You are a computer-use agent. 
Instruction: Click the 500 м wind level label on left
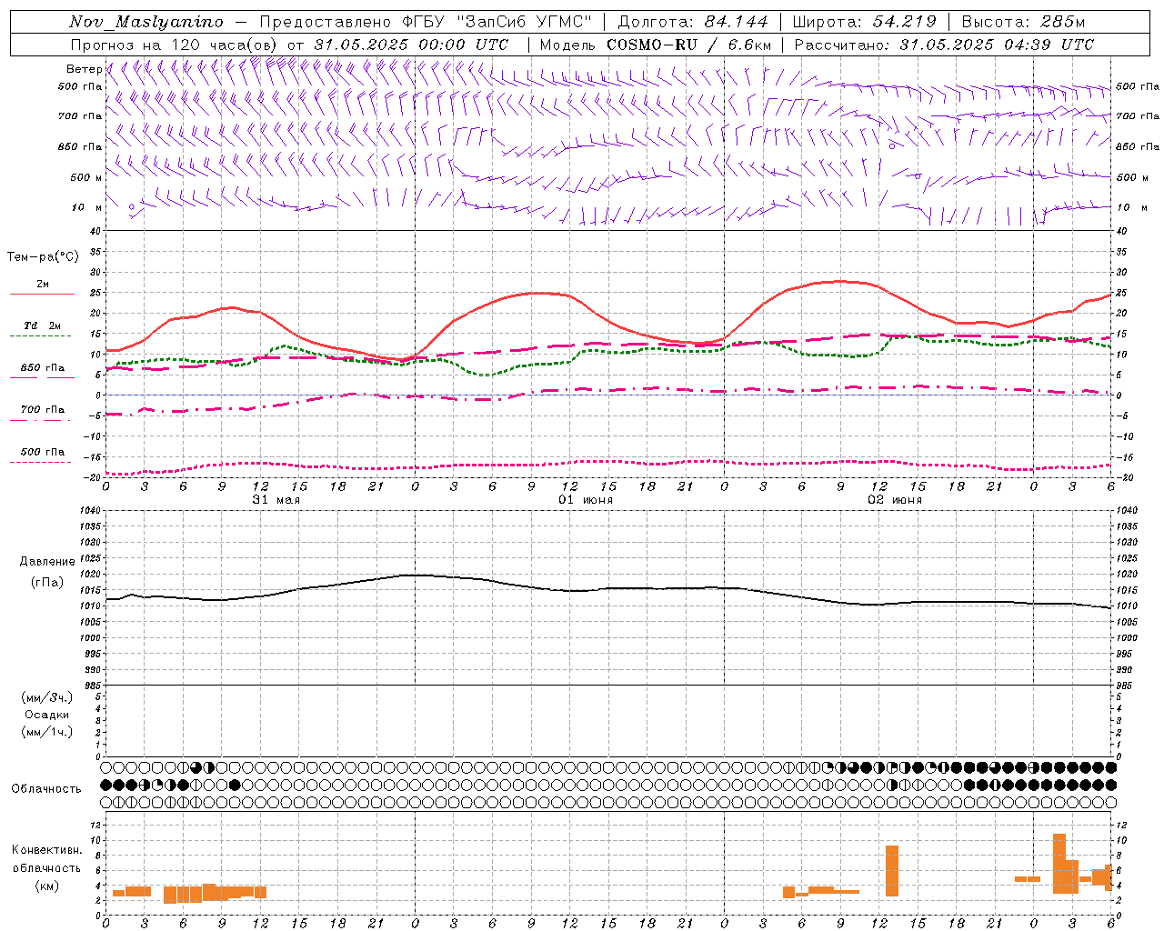[86, 177]
